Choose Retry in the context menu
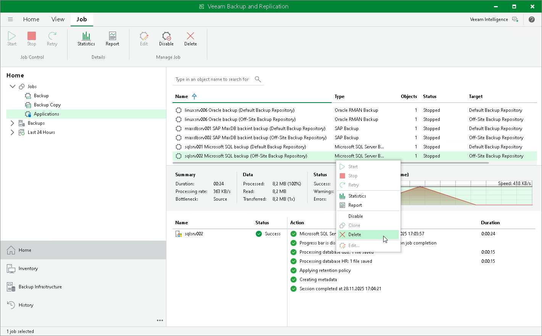542x336 pixels. 368,185
